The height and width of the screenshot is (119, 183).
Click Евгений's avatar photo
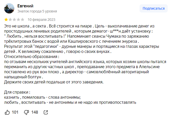tap(9, 8)
